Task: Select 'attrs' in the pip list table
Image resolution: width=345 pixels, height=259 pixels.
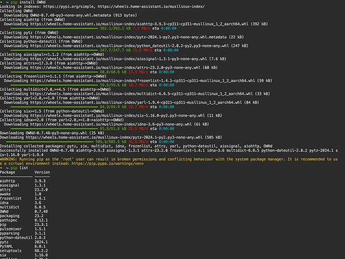Action: point(5,190)
